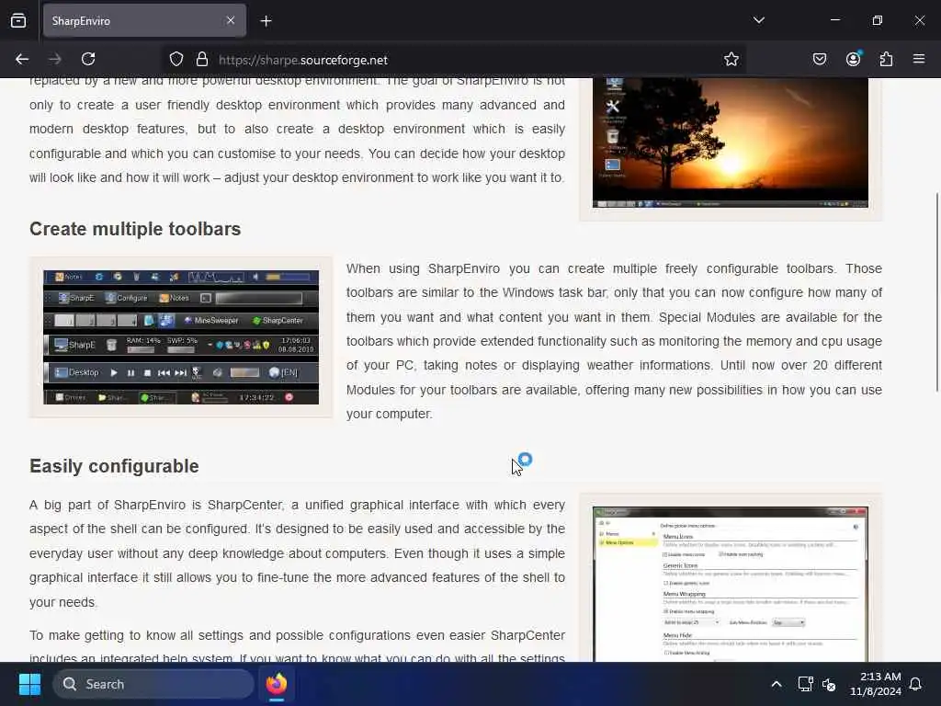The image size is (941, 706).
Task: Bookmark this page with the star
Action: (731, 60)
